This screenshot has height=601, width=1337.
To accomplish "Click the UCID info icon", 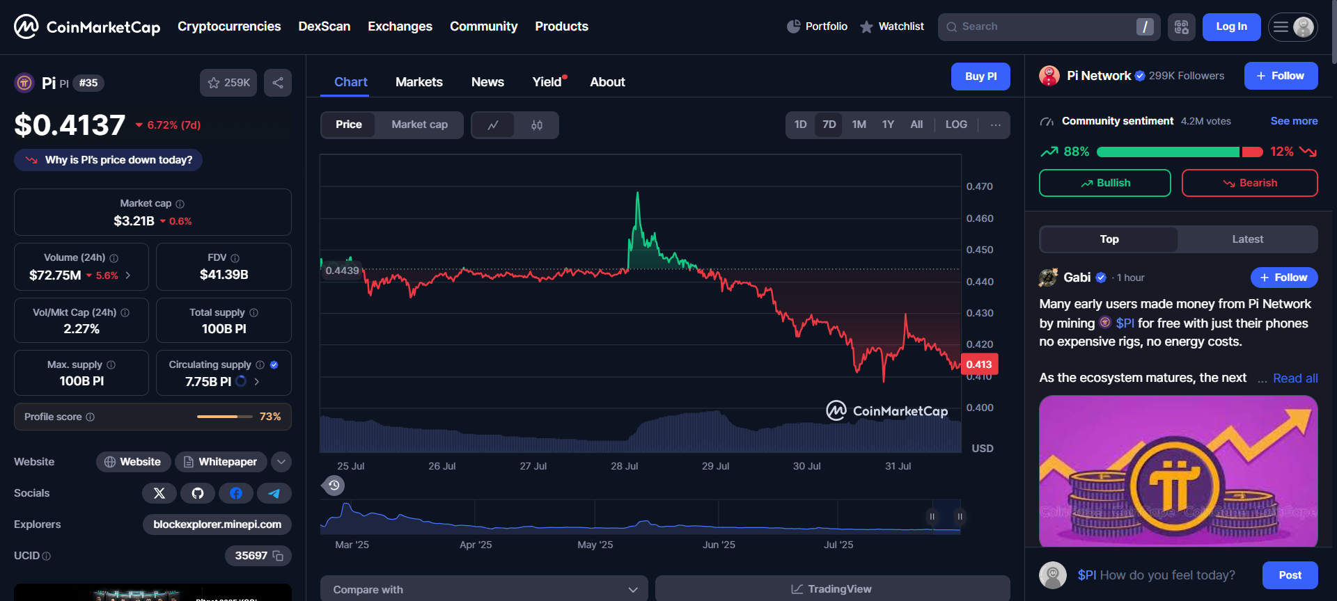I will pyautogui.click(x=47, y=556).
